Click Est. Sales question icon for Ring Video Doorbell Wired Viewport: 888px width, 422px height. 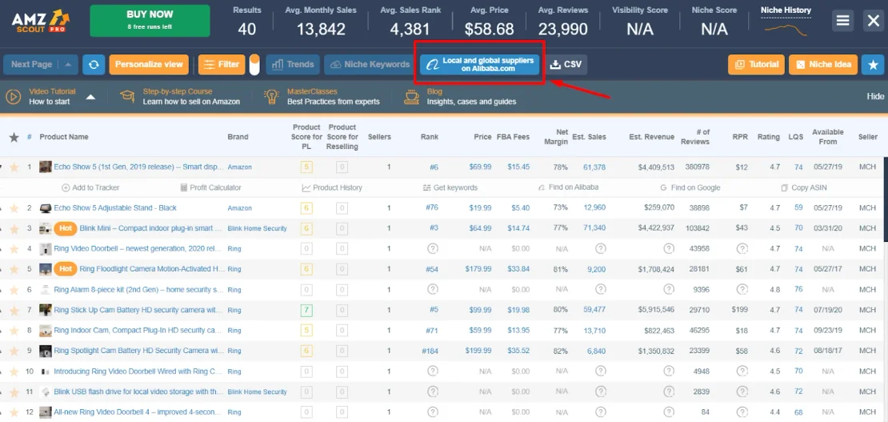pos(600,372)
